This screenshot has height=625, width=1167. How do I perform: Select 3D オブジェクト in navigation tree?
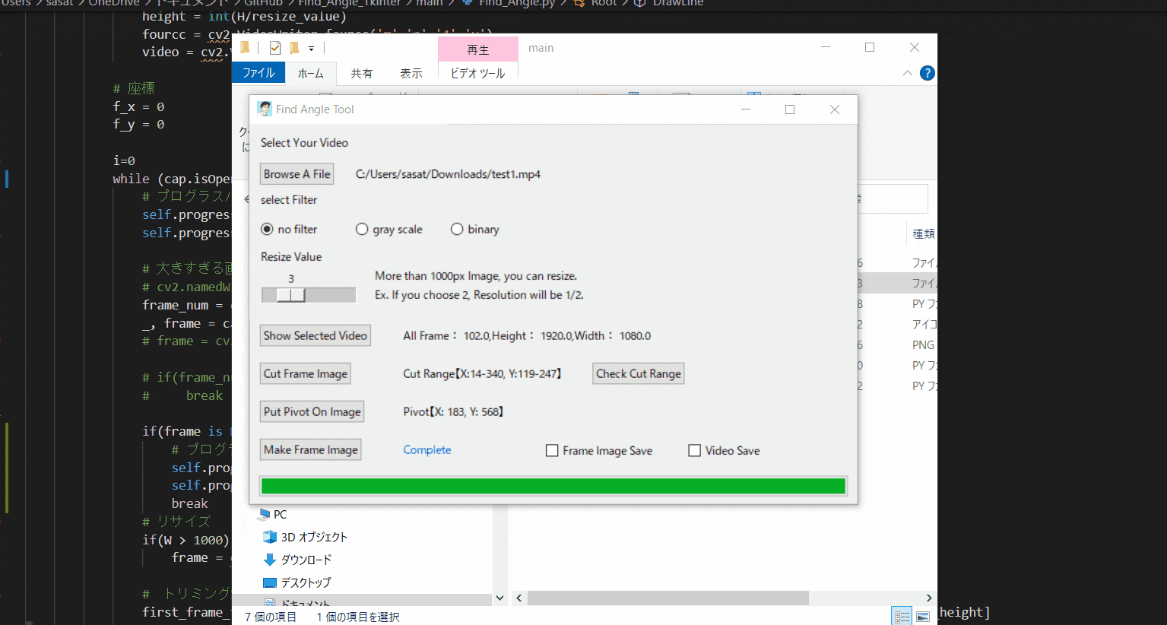[314, 537]
